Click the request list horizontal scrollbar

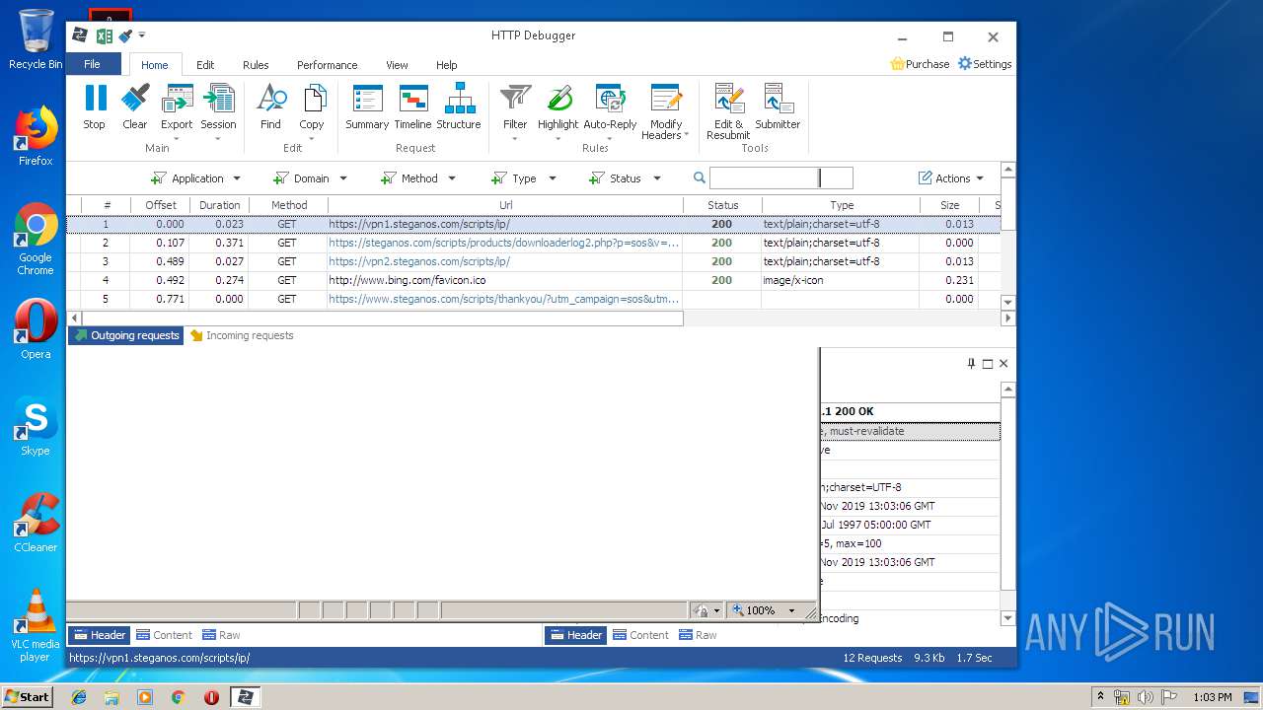pyautogui.click(x=382, y=319)
